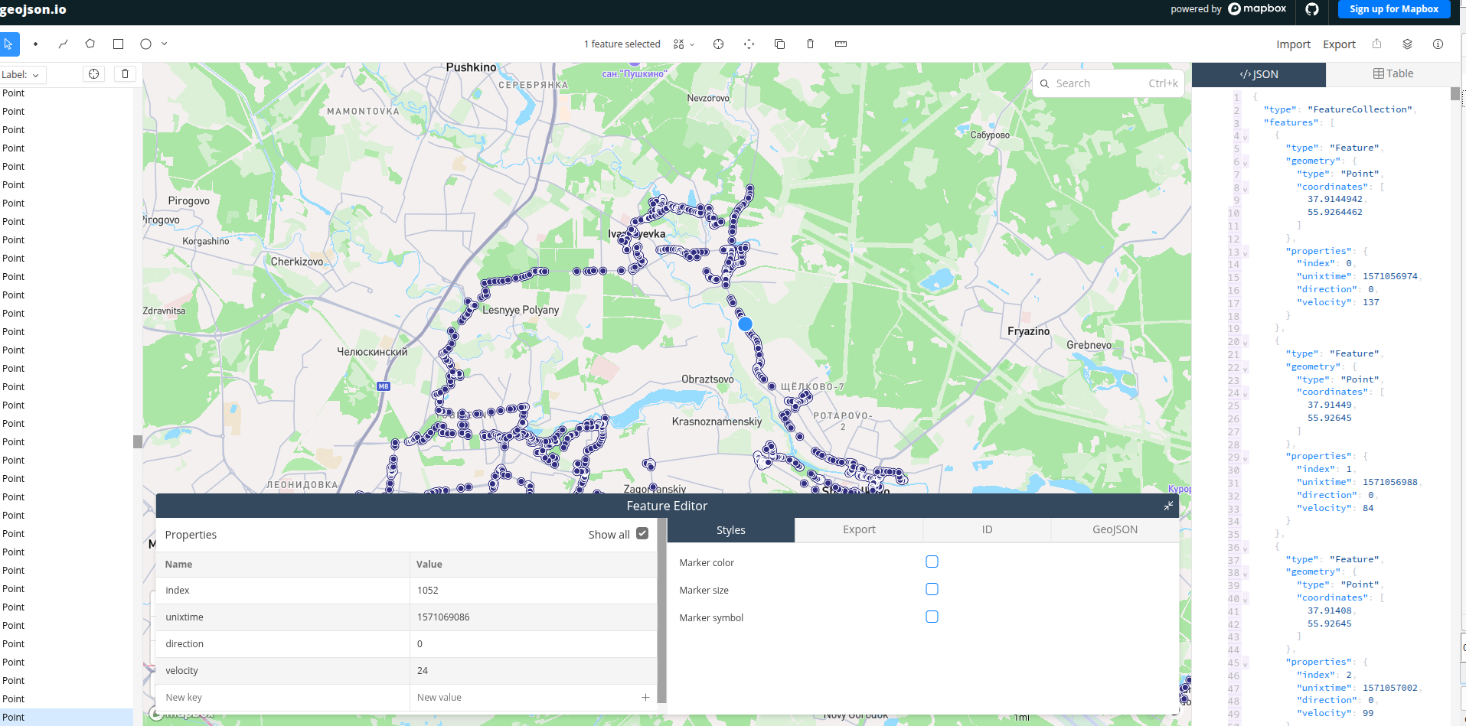Screen dimensions: 1466x726
Task: Open the GitHub link icon
Action: (x=1312, y=9)
